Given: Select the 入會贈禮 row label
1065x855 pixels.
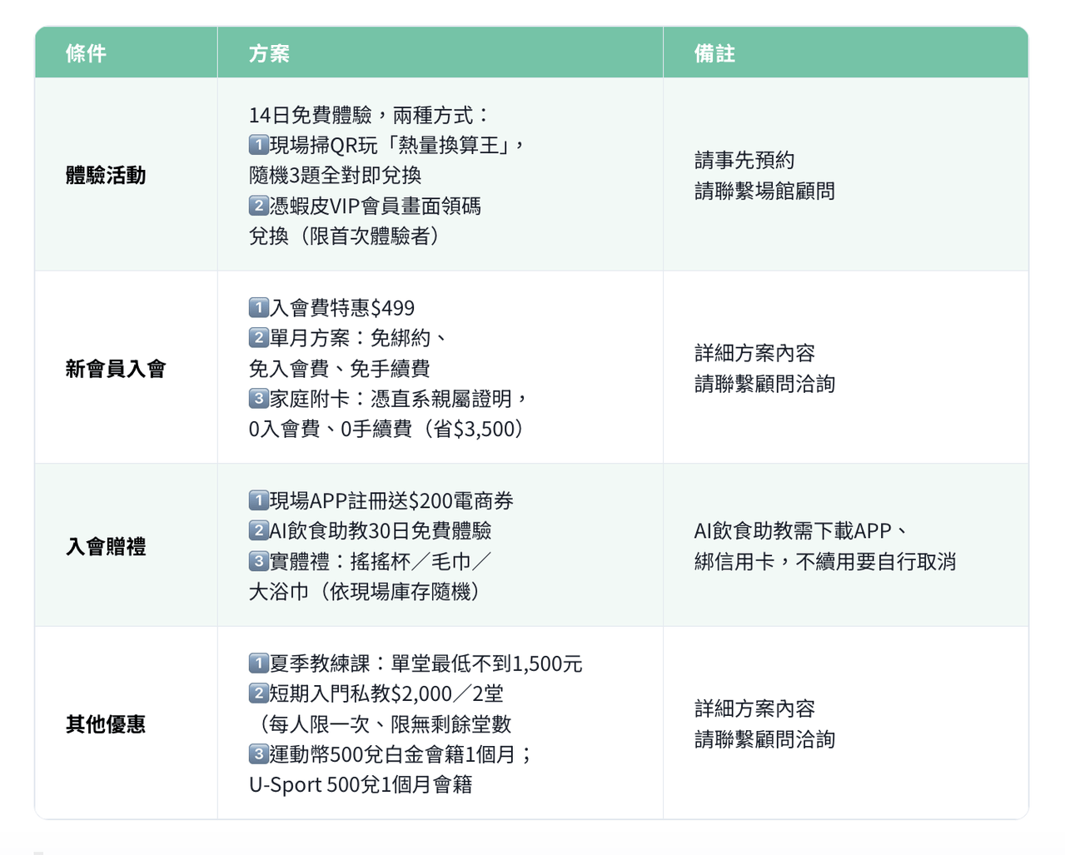Looking at the screenshot, I should coord(106,547).
